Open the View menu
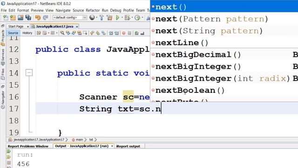Screen dimensions: 298x168 pyautogui.click(x=49, y=10)
